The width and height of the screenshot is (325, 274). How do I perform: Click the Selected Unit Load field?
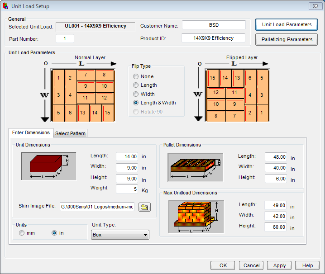click(x=96, y=27)
